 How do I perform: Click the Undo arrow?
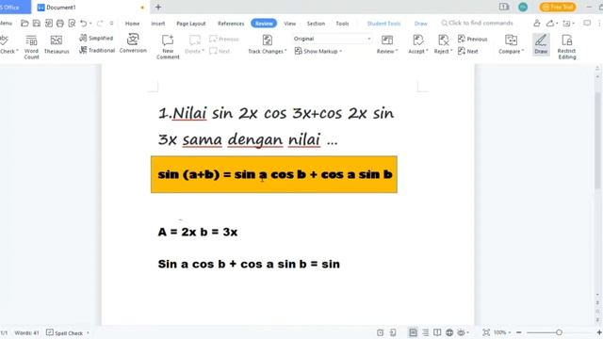coord(83,24)
